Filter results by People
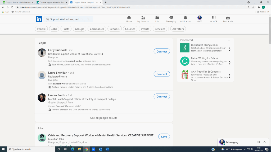This screenshot has height=152, width=271. click(x=41, y=29)
